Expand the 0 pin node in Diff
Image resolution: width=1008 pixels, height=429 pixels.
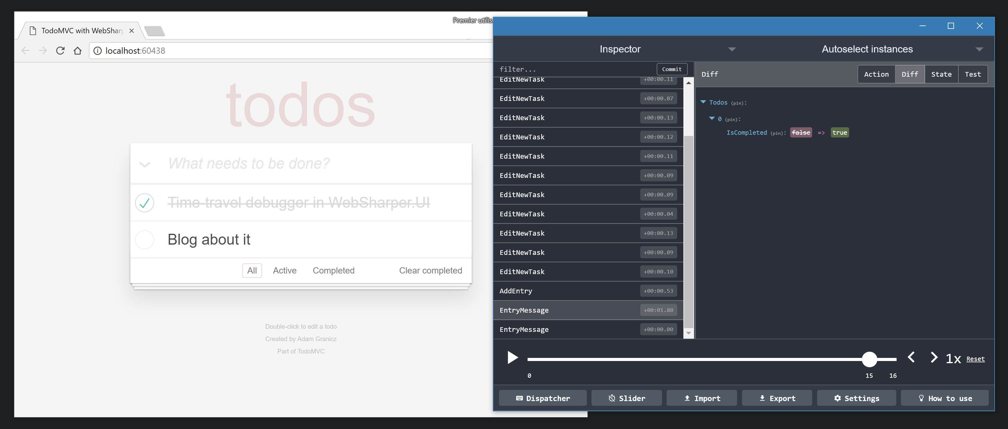(712, 118)
